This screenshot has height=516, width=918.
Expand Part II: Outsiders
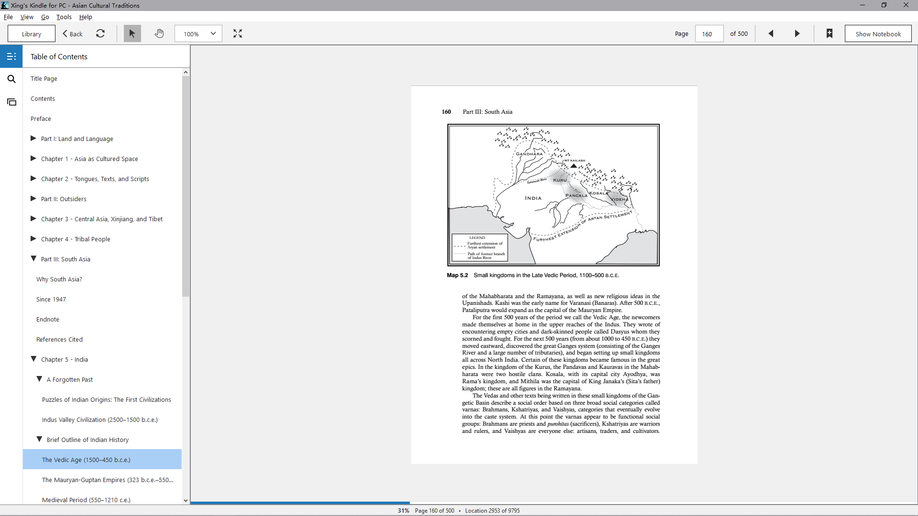click(x=33, y=199)
